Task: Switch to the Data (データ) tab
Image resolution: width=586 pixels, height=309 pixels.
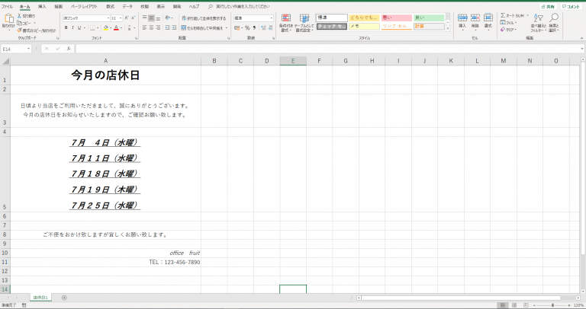Action: click(x=127, y=5)
